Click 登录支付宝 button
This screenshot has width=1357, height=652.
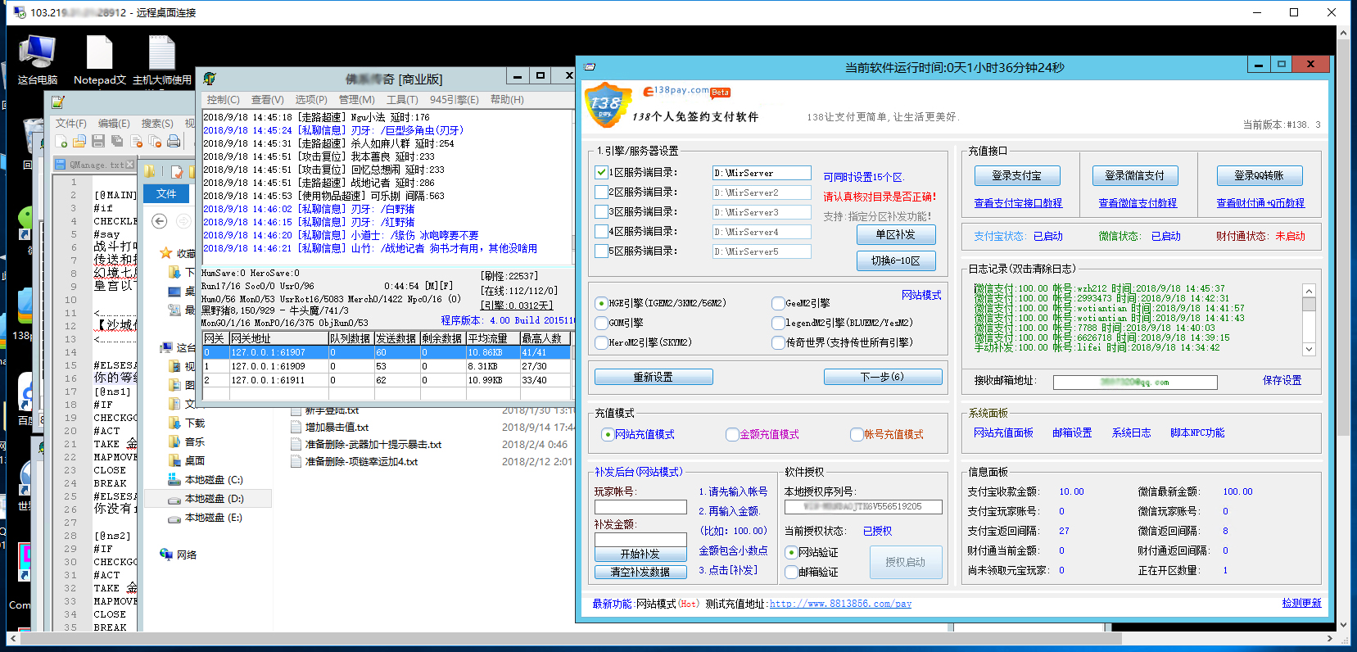pos(1017,175)
